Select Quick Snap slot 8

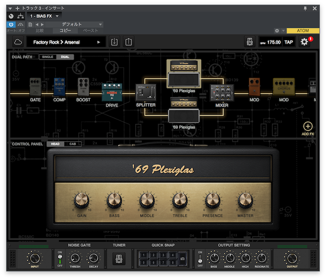click(x=173, y=263)
